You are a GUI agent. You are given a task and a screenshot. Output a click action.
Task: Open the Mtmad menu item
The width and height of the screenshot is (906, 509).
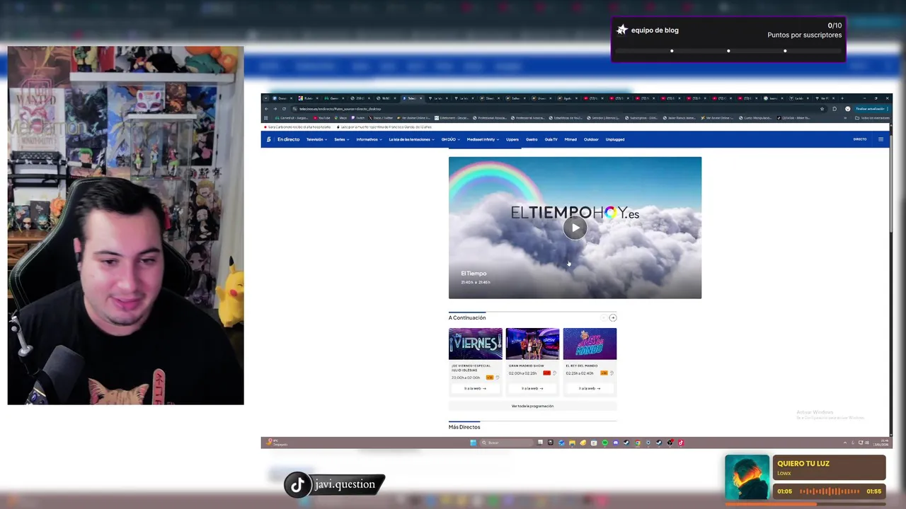pos(570,139)
